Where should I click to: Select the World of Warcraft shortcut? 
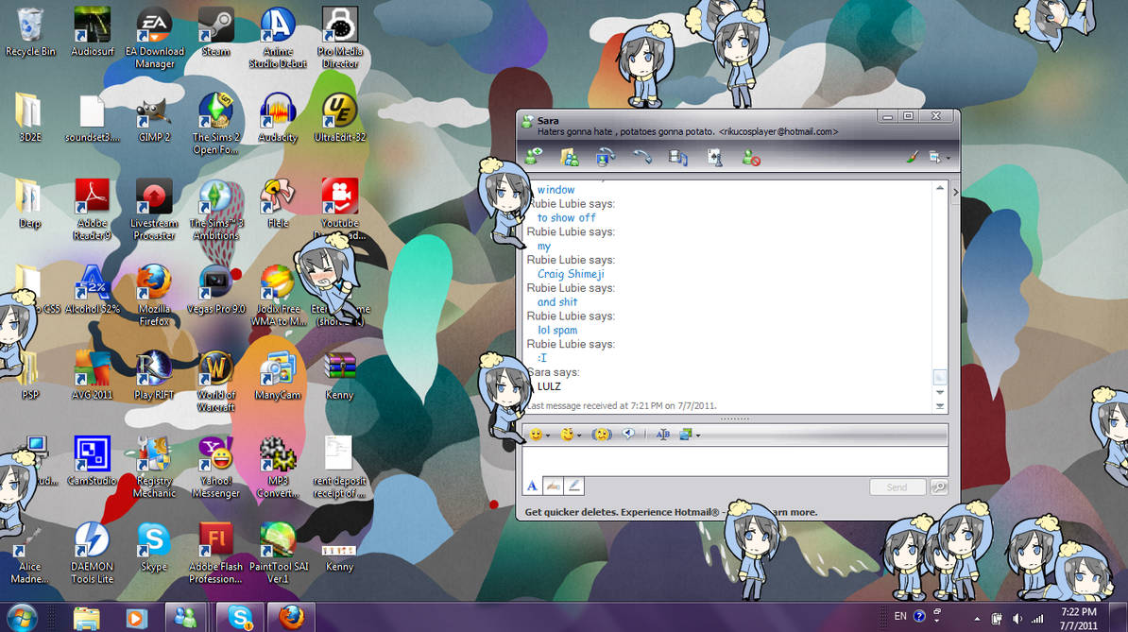pyautogui.click(x=215, y=381)
